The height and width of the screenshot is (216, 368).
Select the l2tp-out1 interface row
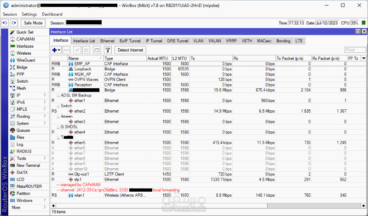point(208,174)
